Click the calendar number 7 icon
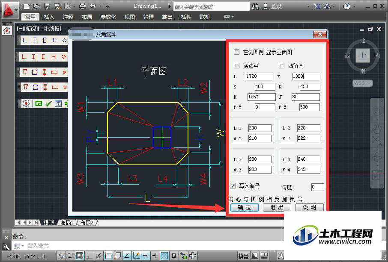This screenshot has width=388, height=262. point(58,104)
